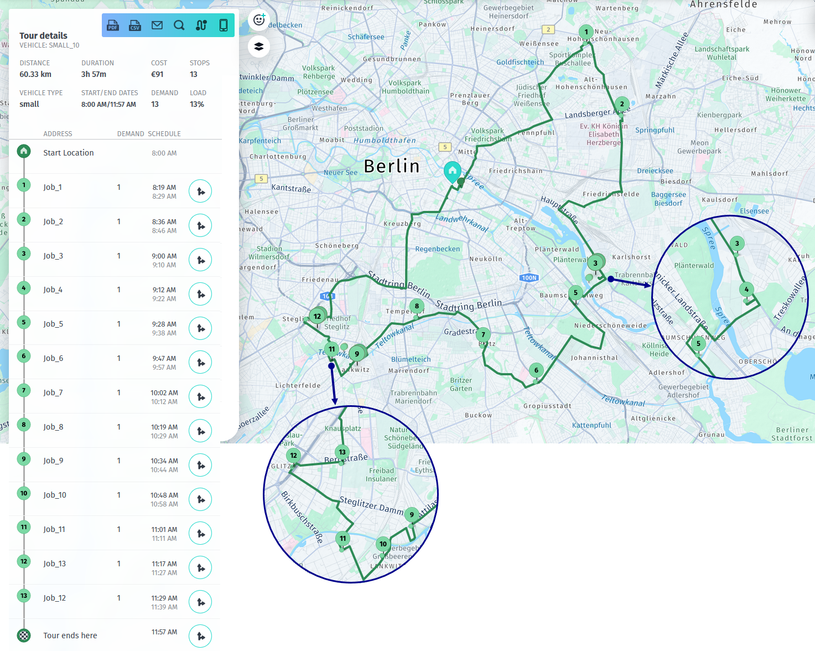This screenshot has width=815, height=651.
Task: Select stop marker 7 near Gradestraße on the map
Action: click(x=484, y=335)
